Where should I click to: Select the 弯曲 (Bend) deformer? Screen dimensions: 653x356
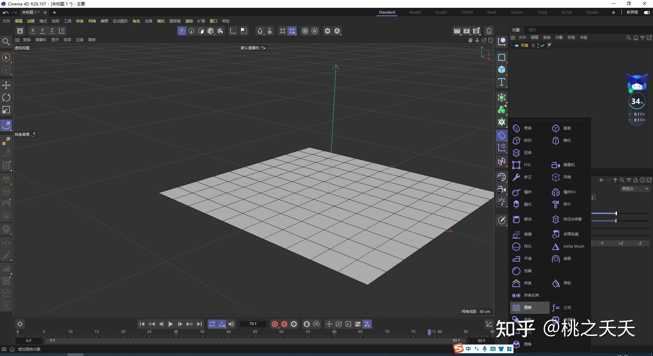pos(527,128)
